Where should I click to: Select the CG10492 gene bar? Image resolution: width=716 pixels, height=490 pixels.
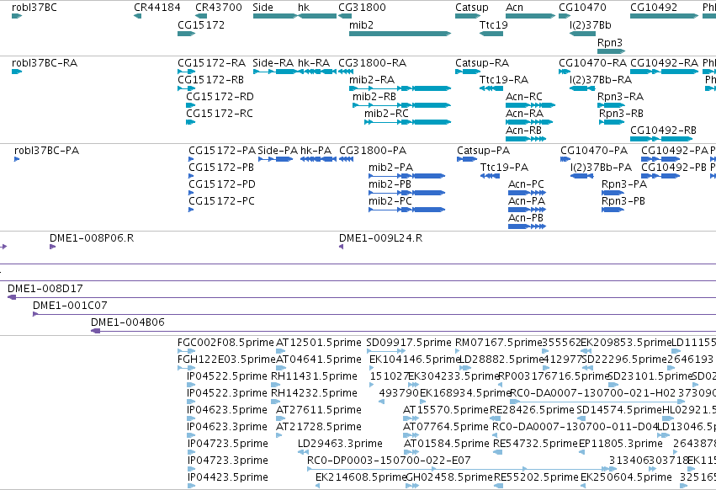tap(665, 16)
